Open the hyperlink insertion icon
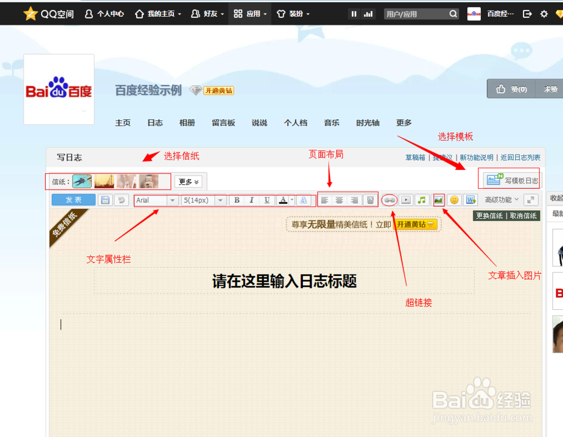 390,200
